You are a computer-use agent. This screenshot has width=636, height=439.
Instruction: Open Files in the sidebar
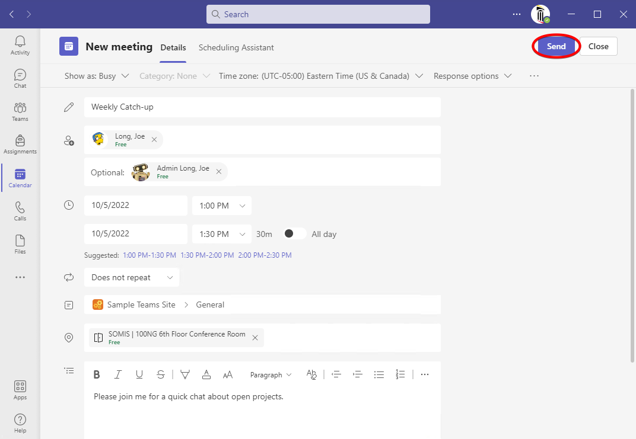pyautogui.click(x=20, y=245)
